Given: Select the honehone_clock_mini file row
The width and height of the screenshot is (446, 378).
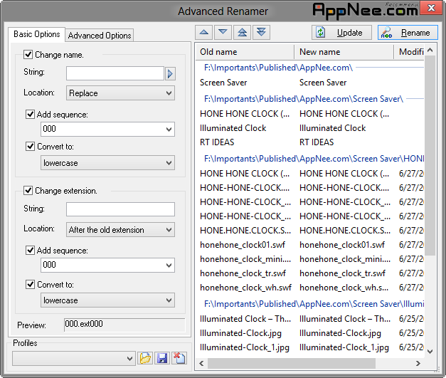Looking at the screenshot, I should (x=310, y=259).
